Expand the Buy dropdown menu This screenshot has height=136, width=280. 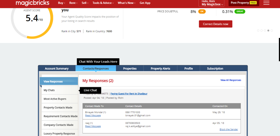pos(61,3)
